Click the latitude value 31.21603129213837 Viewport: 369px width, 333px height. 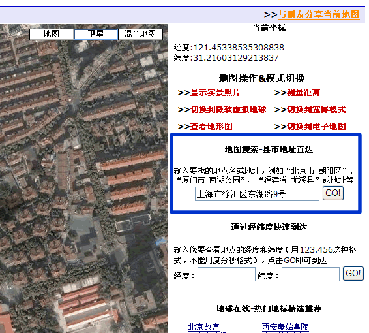(236, 57)
